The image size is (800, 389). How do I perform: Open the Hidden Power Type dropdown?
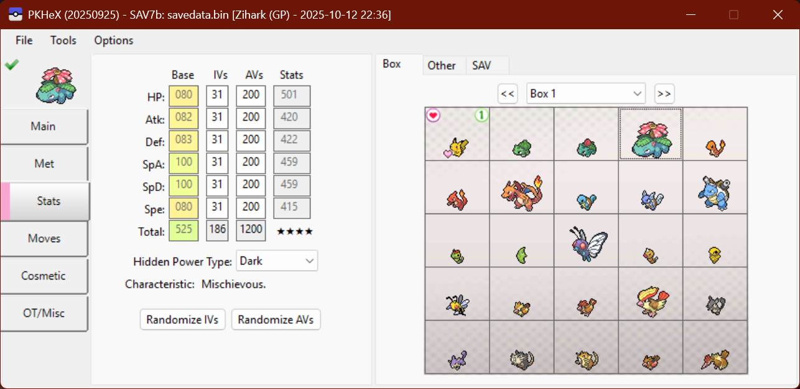tap(277, 261)
